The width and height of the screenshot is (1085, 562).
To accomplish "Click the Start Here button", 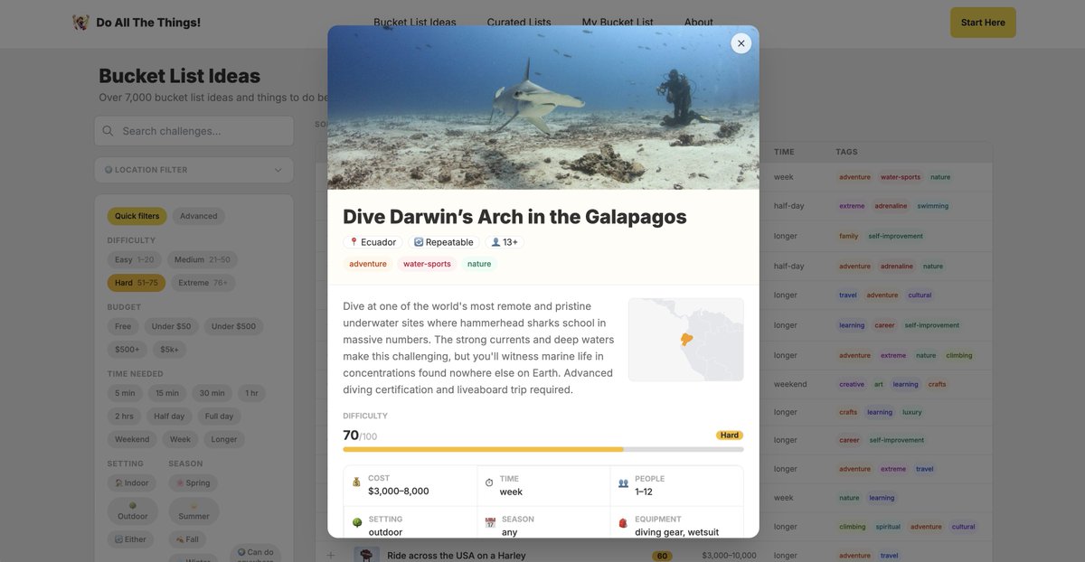I will 983,23.
